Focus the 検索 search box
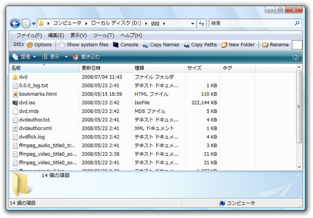This screenshot has width=313, height=218. click(x=252, y=23)
